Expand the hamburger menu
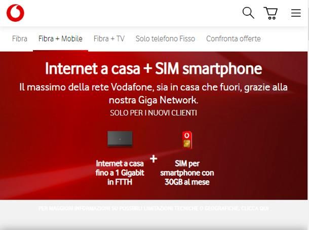 296,13
